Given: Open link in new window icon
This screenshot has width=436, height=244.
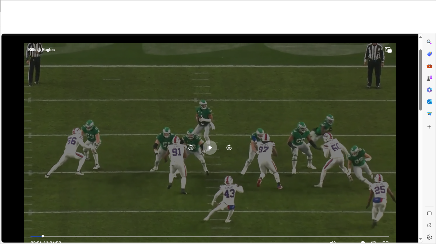Looking at the screenshot, I should (429, 225).
